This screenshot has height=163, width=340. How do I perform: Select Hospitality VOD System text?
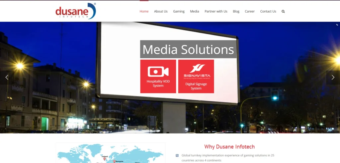(x=158, y=83)
